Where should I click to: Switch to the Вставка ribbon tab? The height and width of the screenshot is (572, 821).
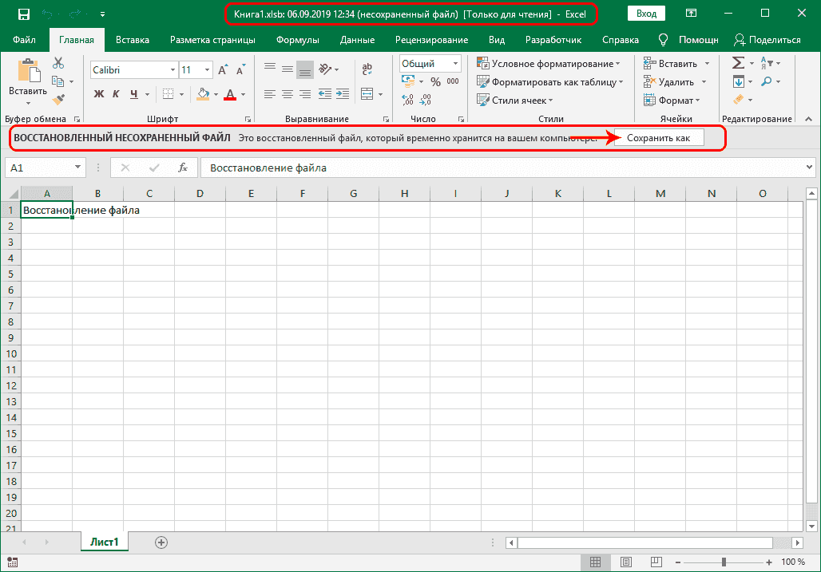[133, 38]
